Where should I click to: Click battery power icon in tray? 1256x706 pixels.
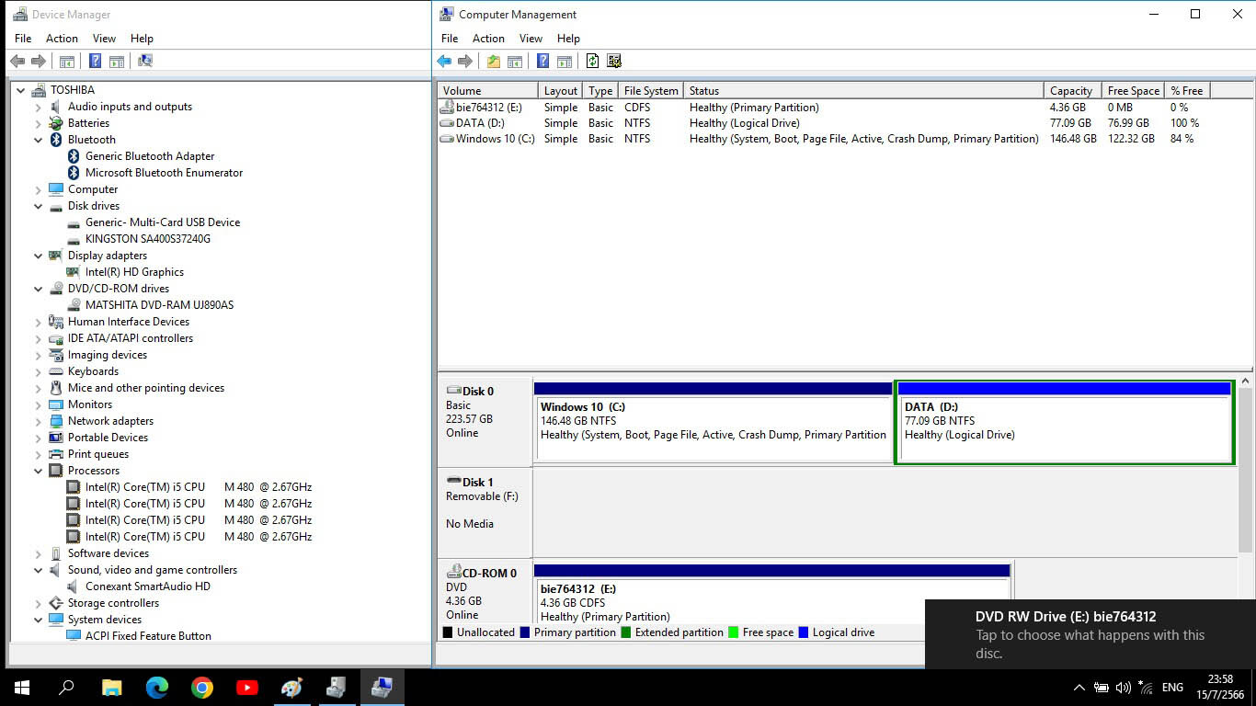click(1101, 688)
